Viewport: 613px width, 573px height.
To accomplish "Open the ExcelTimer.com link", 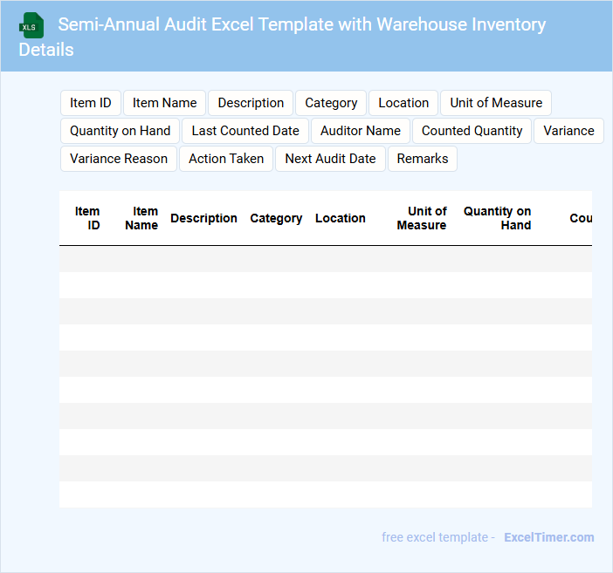I will [x=548, y=537].
